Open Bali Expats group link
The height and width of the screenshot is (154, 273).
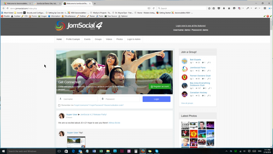[195, 60]
